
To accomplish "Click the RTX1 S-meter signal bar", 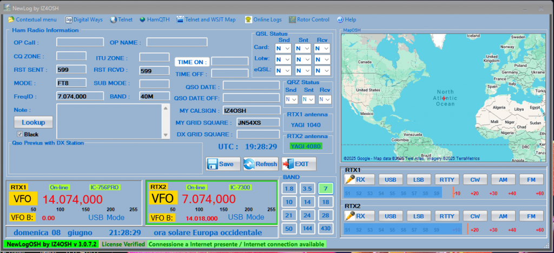I will (392, 193).
